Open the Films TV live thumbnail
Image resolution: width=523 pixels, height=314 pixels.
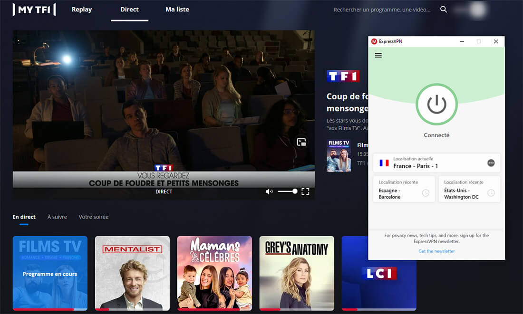(50, 273)
